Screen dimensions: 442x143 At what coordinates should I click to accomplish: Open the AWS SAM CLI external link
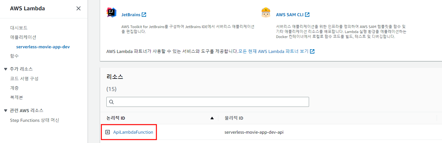[x=292, y=14]
